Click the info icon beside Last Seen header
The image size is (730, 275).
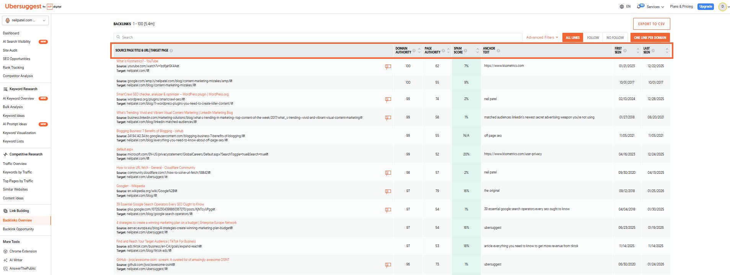[653, 50]
